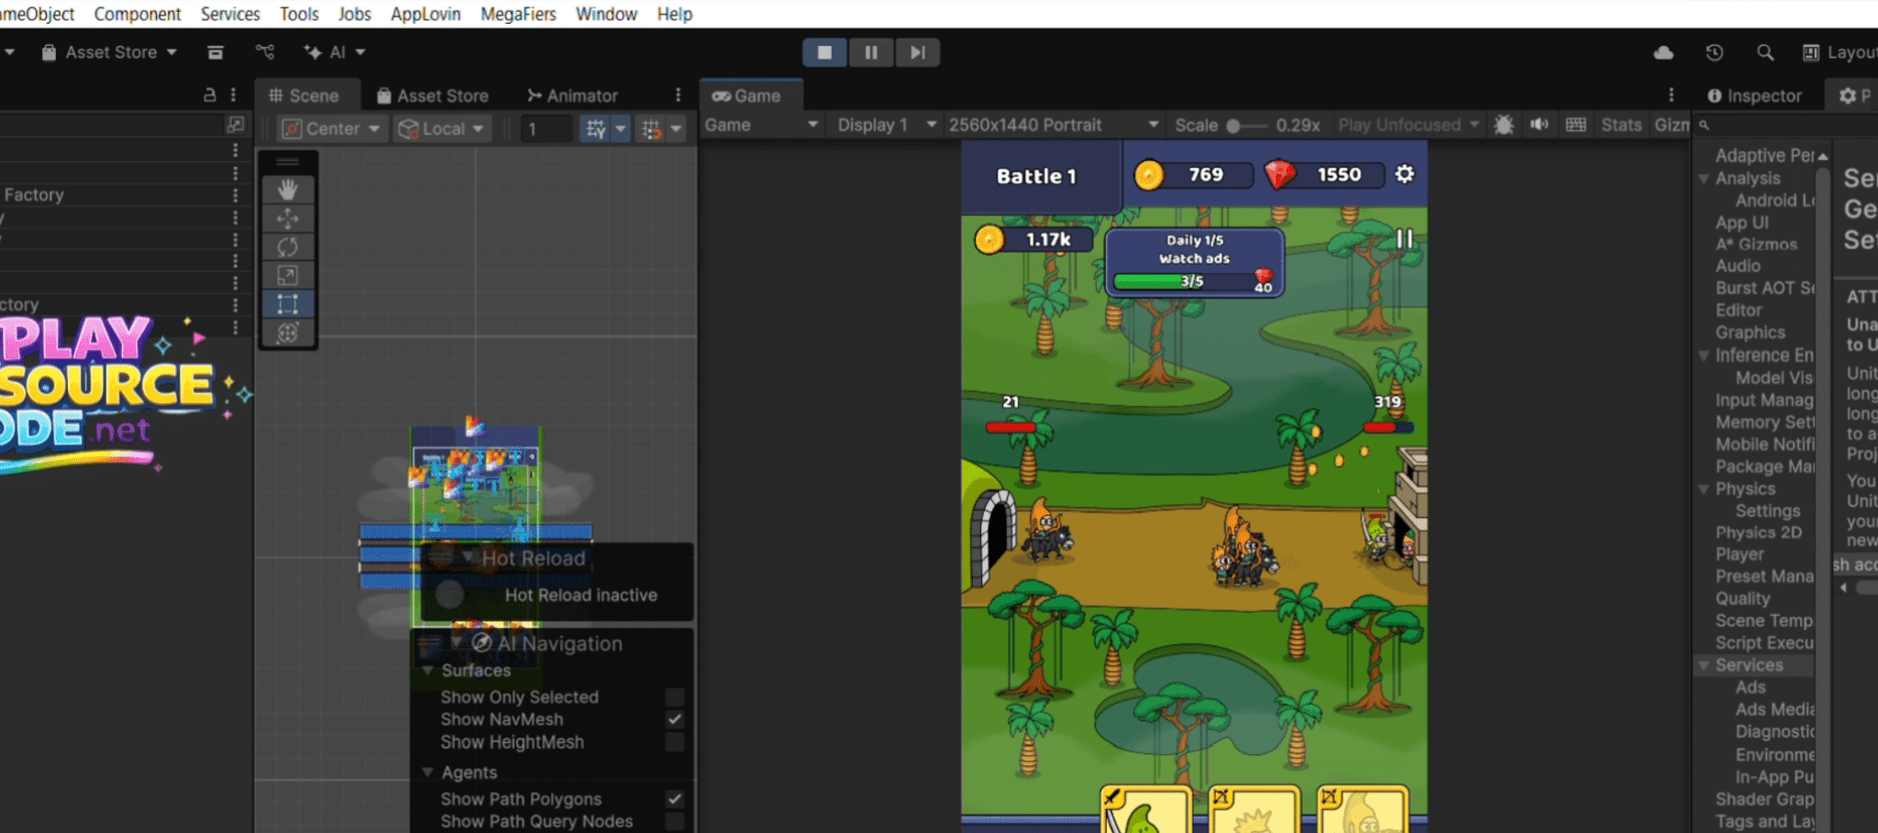The height and width of the screenshot is (833, 1878).
Task: Open the MegaFiers menu
Action: (x=518, y=14)
